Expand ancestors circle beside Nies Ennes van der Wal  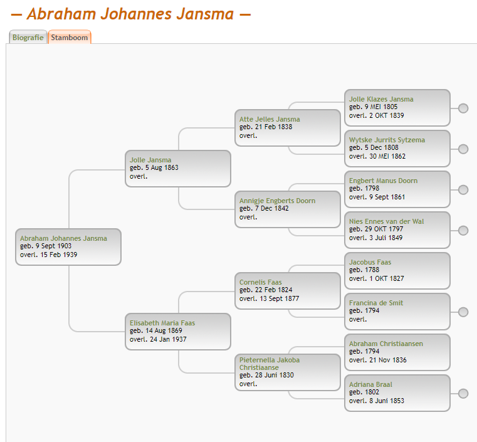463,231
